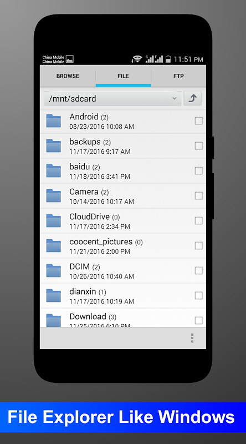Select the baidu folder checkbox

pyautogui.click(x=199, y=171)
